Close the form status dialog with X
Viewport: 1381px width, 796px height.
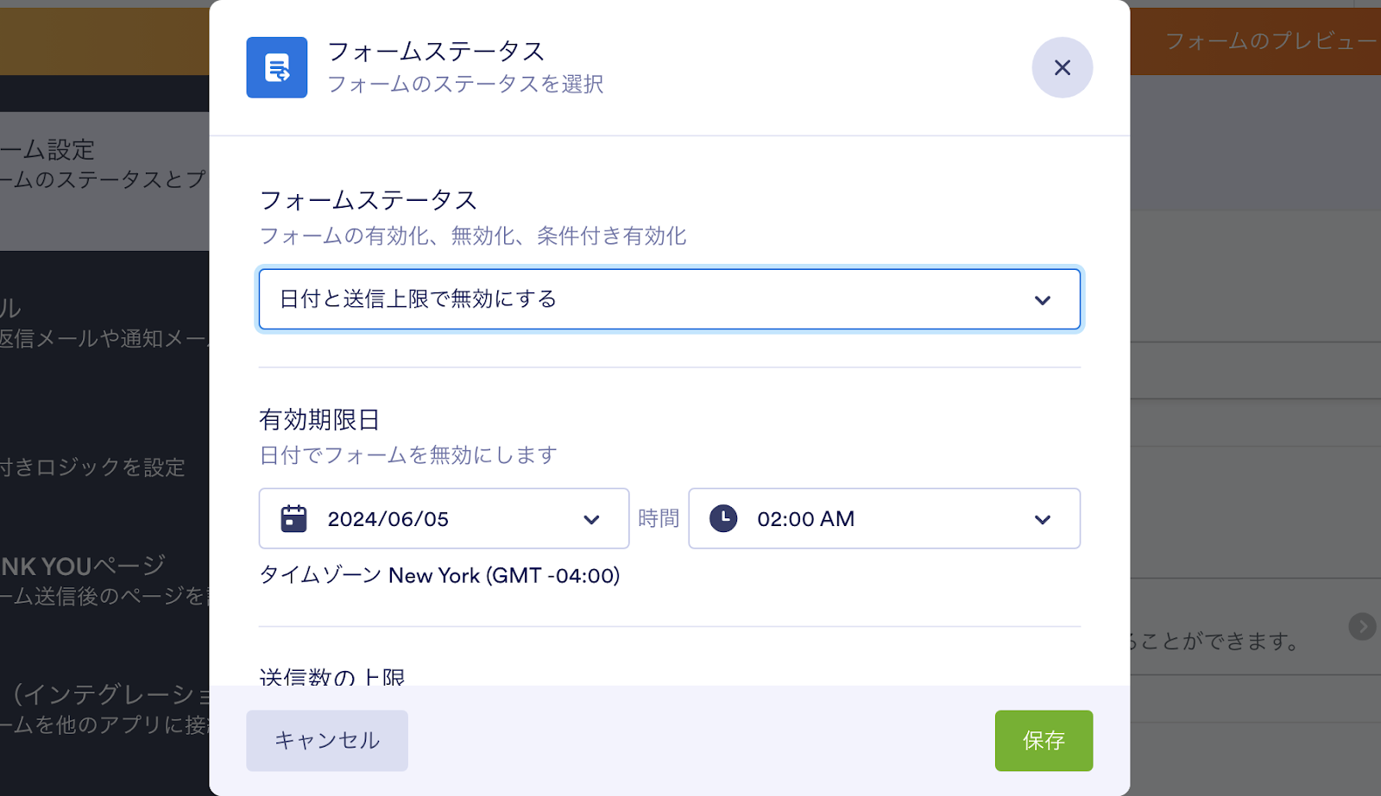1062,67
